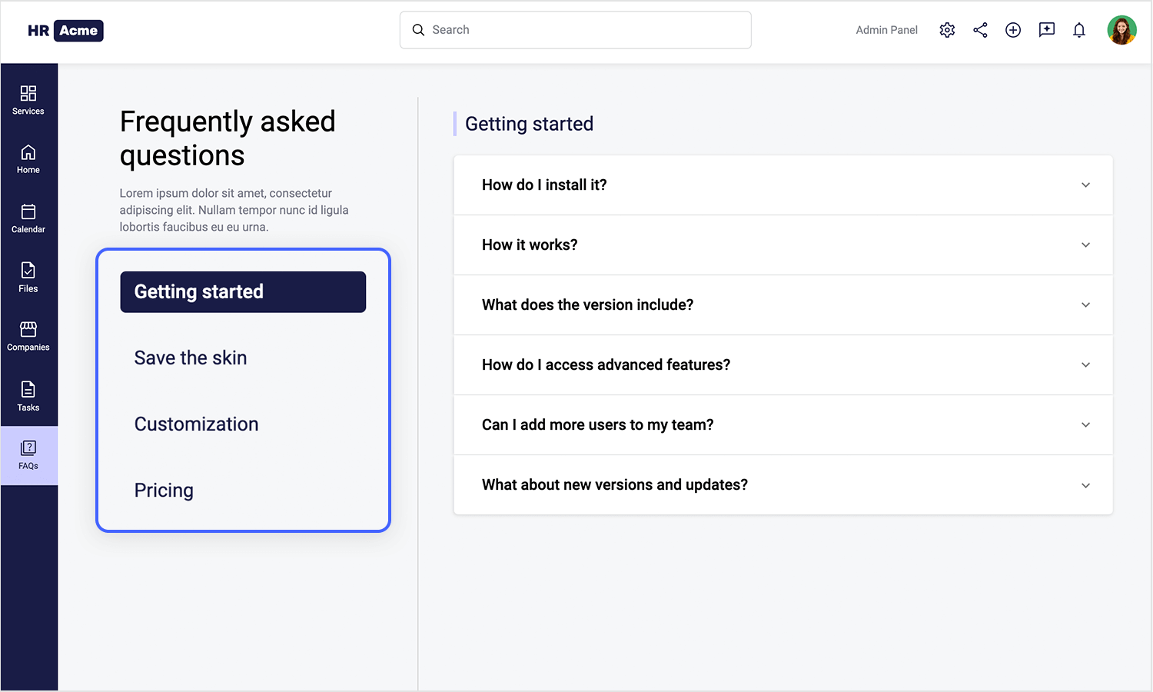
Task: Expand chevron for What does the version include?
Action: tap(1085, 305)
